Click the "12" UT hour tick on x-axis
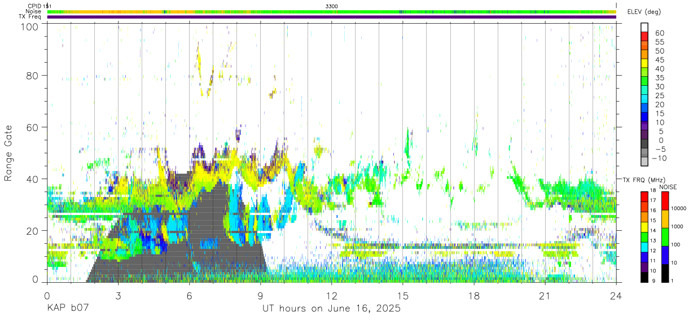Viewport: 693px width, 320px height. [x=331, y=295]
